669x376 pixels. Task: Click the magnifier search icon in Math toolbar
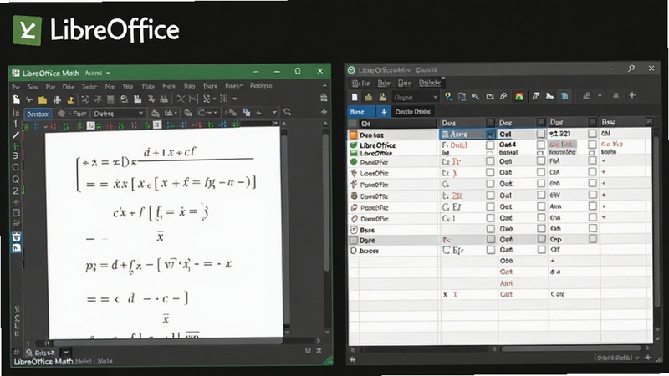click(288, 112)
